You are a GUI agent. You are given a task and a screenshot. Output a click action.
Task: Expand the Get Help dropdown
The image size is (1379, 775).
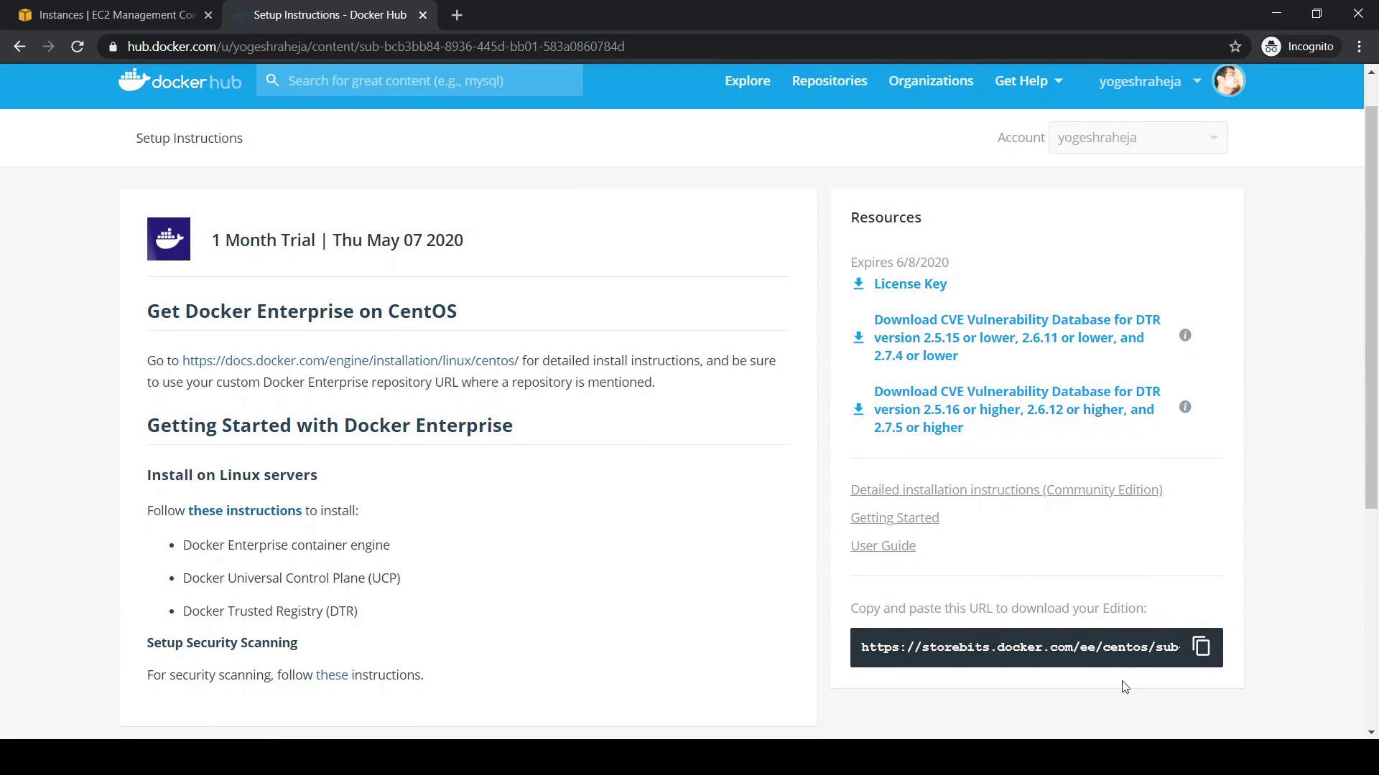(x=1029, y=81)
